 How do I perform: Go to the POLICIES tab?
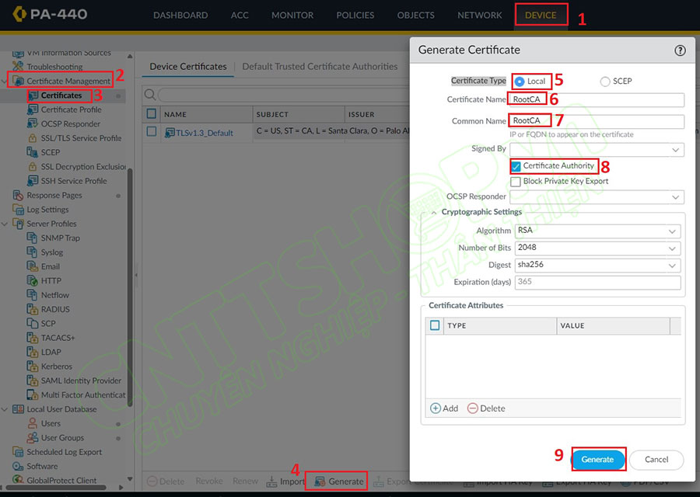click(355, 16)
